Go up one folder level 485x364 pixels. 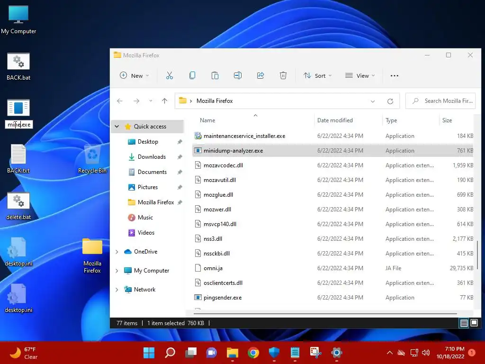pos(164,101)
